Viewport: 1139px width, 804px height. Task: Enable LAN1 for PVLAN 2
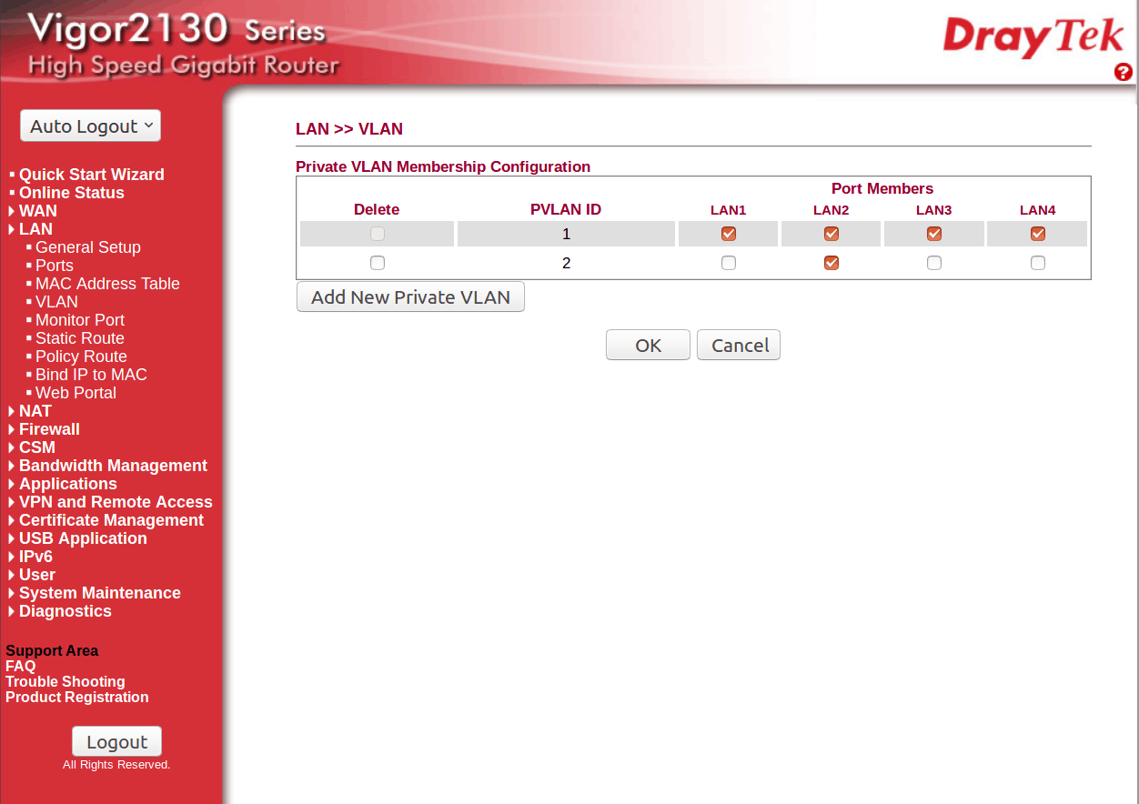tap(729, 263)
